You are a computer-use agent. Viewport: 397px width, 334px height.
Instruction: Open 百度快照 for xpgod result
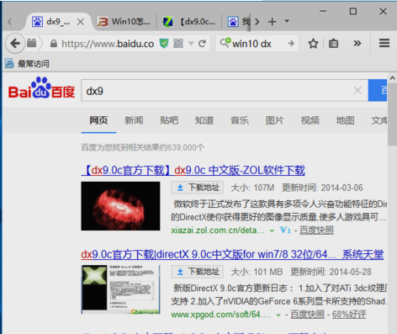[308, 315]
